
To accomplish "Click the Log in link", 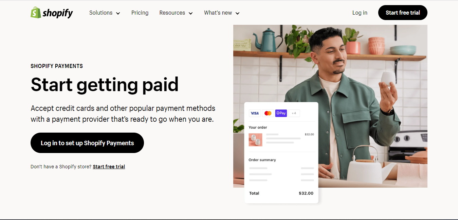I will tap(360, 13).
